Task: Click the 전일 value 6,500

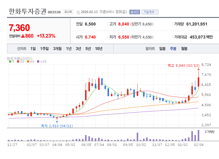Action: 90,24
